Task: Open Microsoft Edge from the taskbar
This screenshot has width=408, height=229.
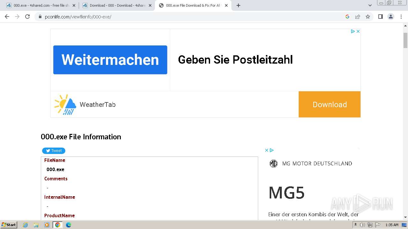Action: (x=68, y=225)
